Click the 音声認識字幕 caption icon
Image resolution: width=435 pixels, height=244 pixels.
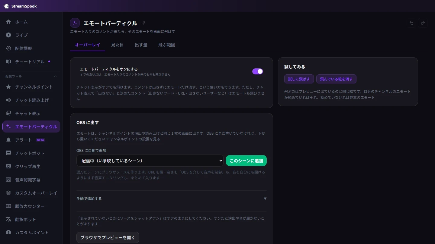pyautogui.click(x=8, y=180)
